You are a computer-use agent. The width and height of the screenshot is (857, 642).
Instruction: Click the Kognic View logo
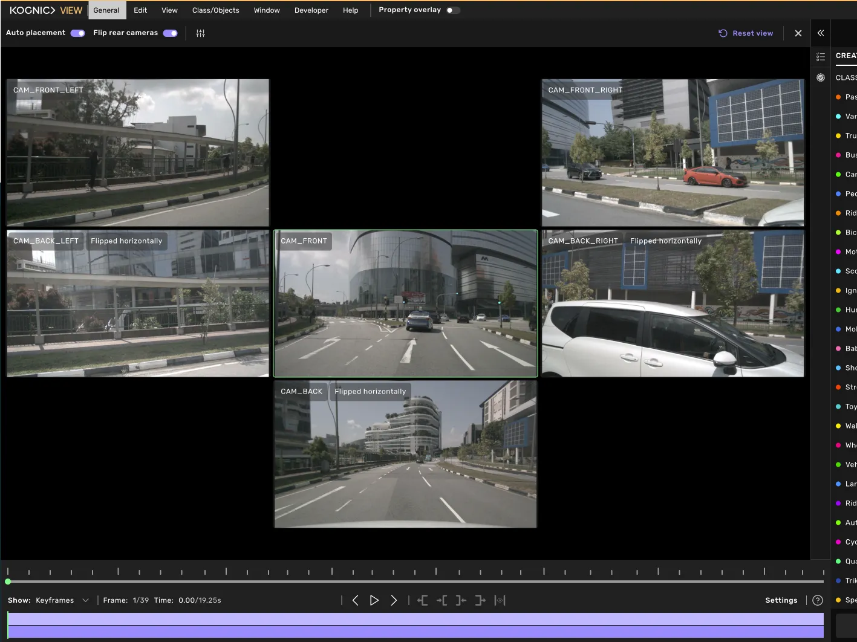(46, 10)
